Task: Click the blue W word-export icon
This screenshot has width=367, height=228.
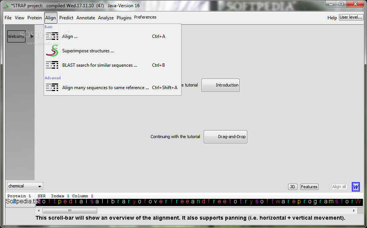Action: 356,187
